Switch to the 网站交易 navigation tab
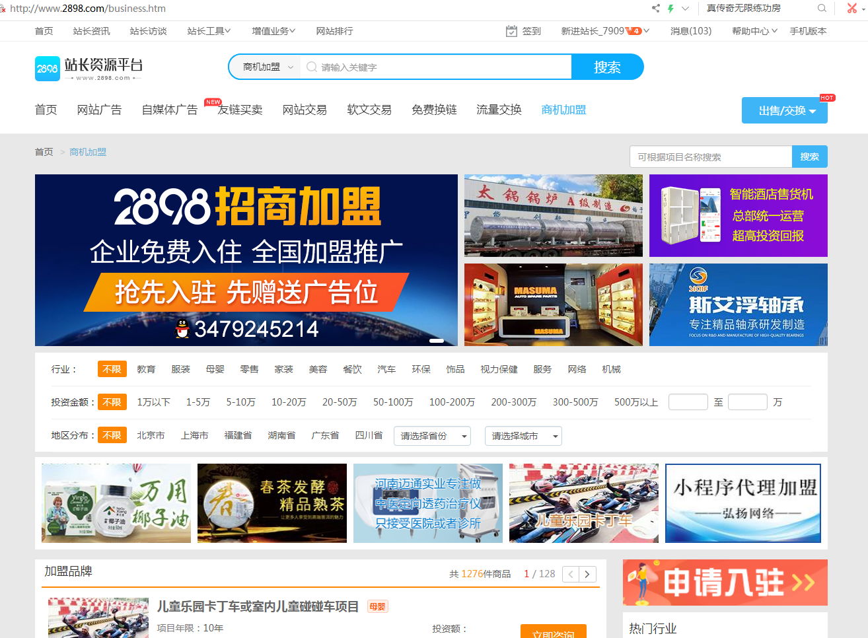Screen dimensions: 868x638 click(305, 110)
